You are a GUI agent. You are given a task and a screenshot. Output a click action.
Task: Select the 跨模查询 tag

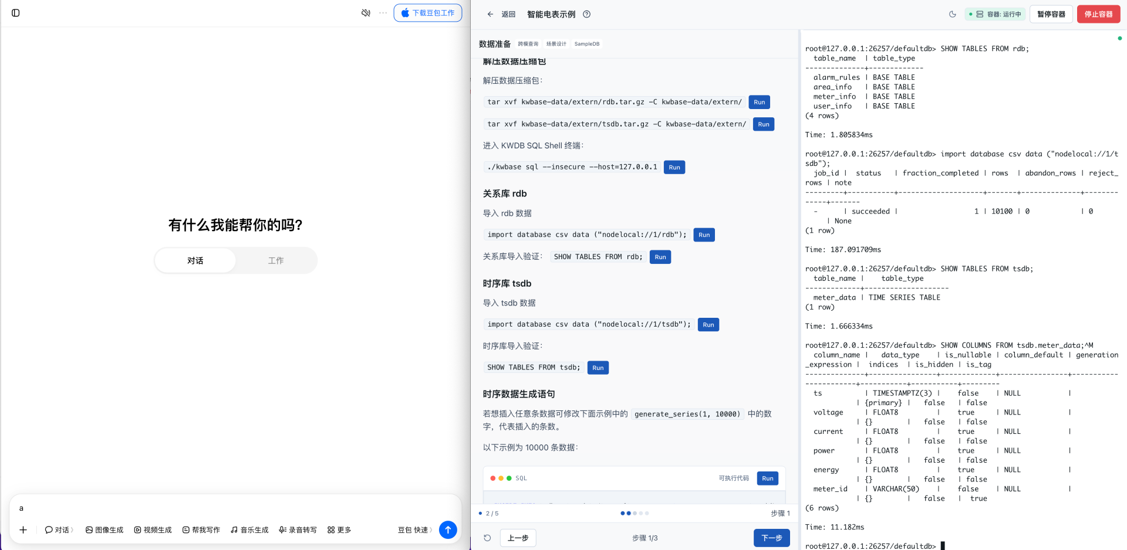[x=528, y=44]
